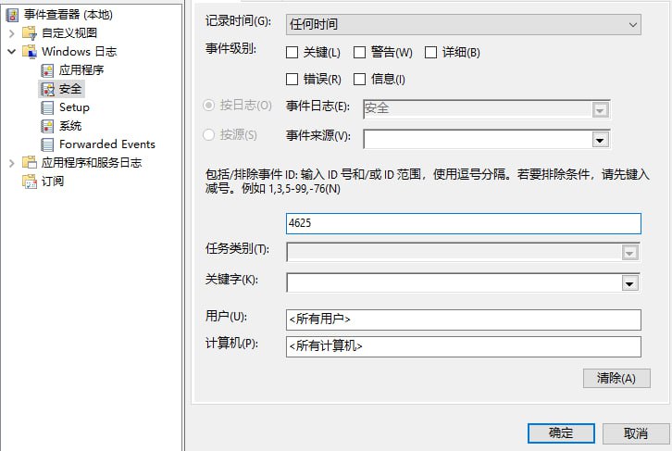Viewport: 672px width, 451px height.
Task: Click the Forwarded Events log icon
Action: tap(47, 144)
